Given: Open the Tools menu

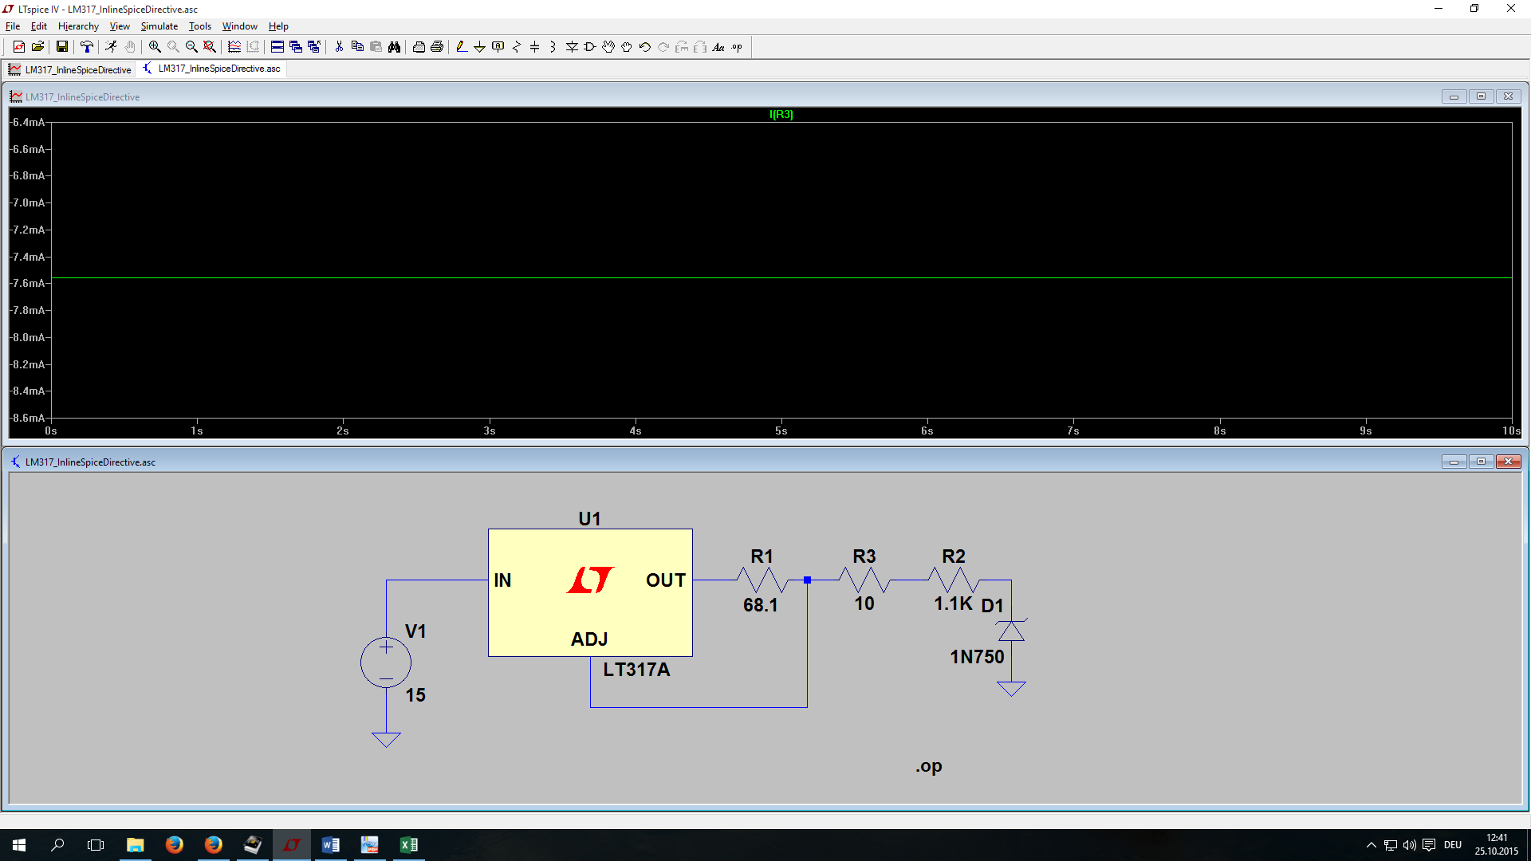Looking at the screenshot, I should tap(200, 26).
